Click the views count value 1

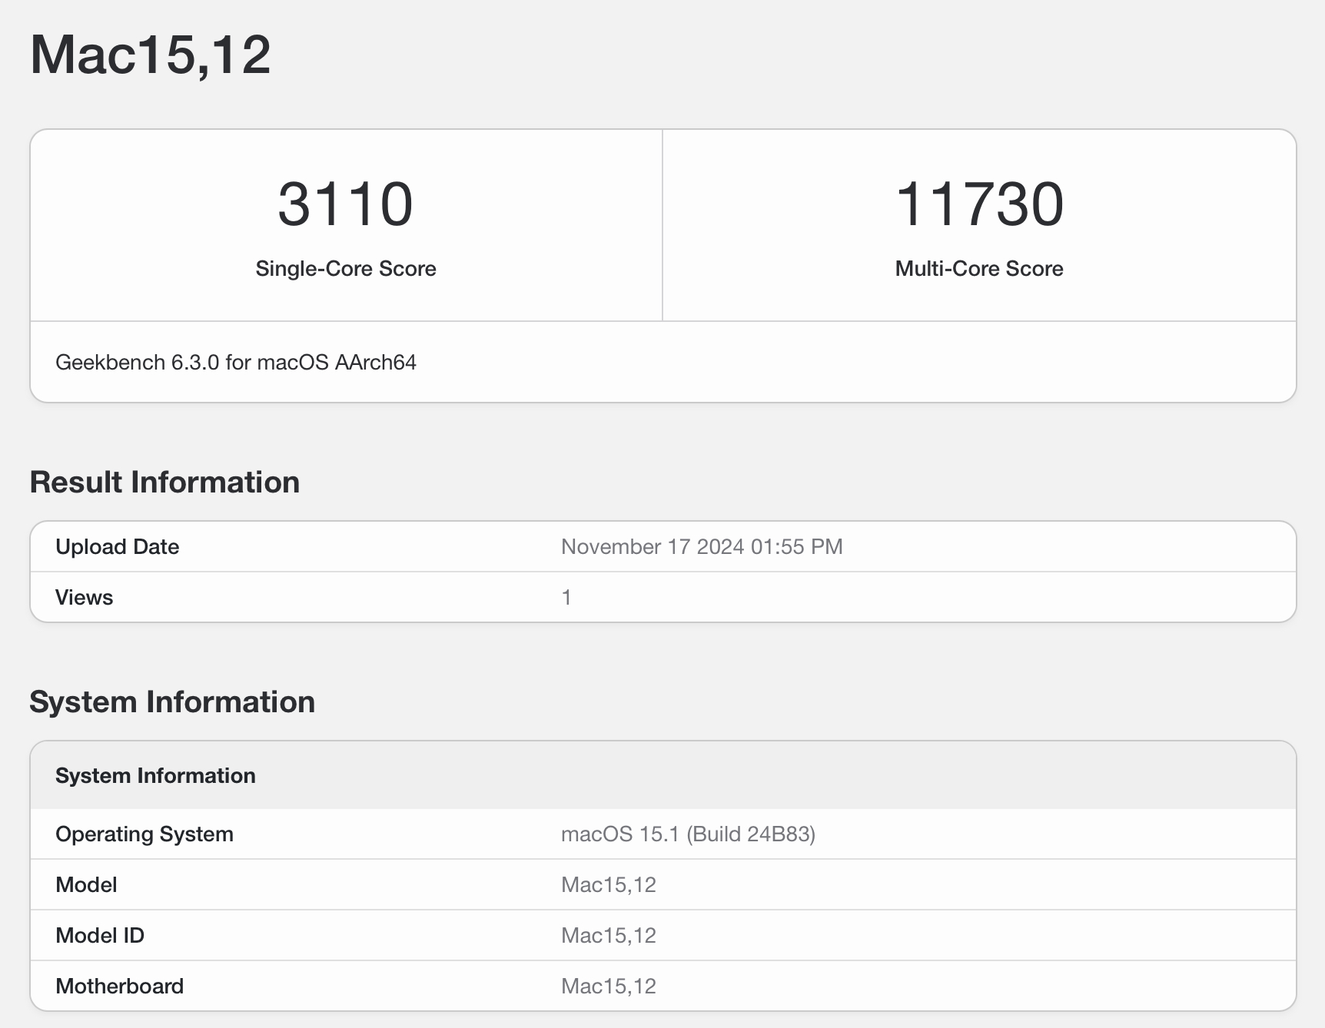pyautogui.click(x=566, y=598)
